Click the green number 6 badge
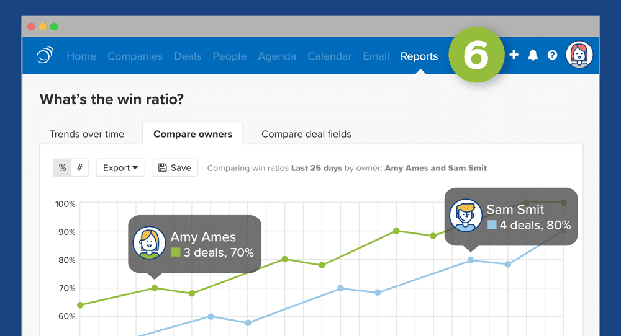 [x=476, y=55]
